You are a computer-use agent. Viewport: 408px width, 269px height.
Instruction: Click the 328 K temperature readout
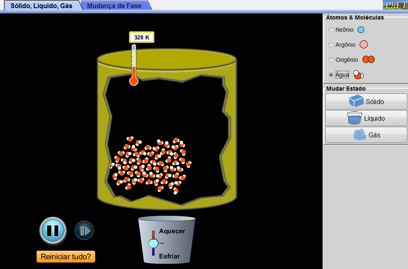pos(142,37)
